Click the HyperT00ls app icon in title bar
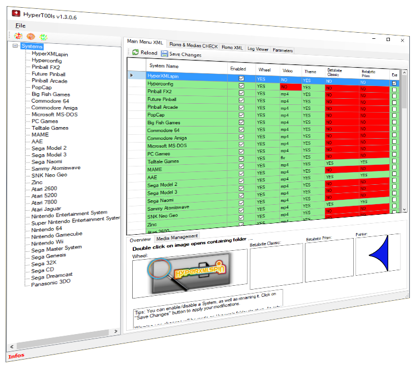Viewport: 416px width, 369px height. (x=16, y=13)
